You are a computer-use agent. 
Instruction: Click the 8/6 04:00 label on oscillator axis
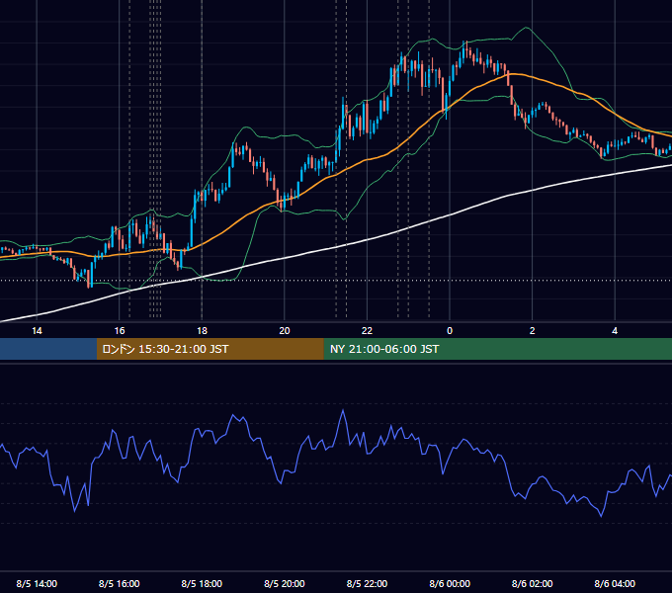pos(615,583)
